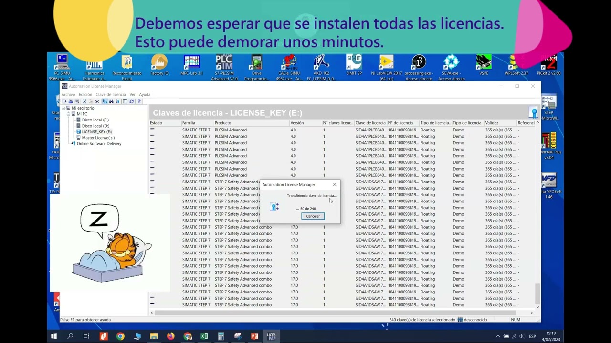Open the WPLSoft 2.37 desktop shortcut
The width and height of the screenshot is (611, 343).
point(516,65)
